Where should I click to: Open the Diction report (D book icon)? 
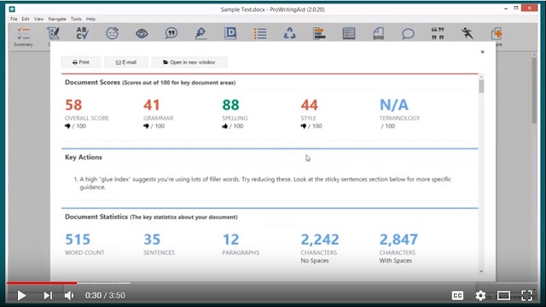tap(230, 33)
